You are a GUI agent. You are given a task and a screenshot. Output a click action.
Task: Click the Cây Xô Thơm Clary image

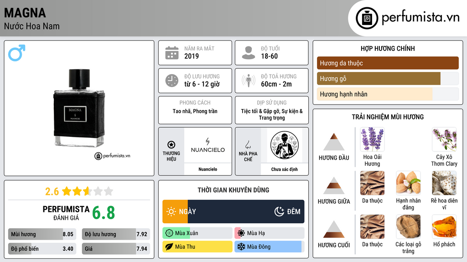click(x=444, y=139)
